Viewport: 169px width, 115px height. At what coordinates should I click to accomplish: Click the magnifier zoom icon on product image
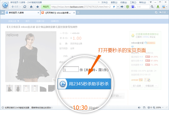coord(54,80)
